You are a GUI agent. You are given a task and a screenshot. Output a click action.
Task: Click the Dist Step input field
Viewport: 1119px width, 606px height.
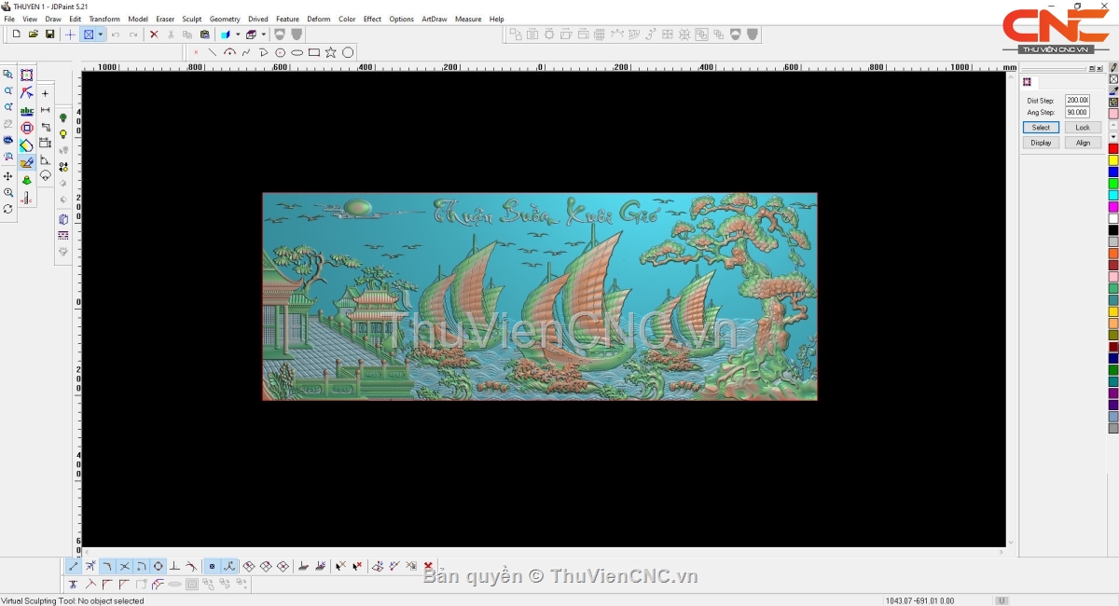pyautogui.click(x=1077, y=100)
